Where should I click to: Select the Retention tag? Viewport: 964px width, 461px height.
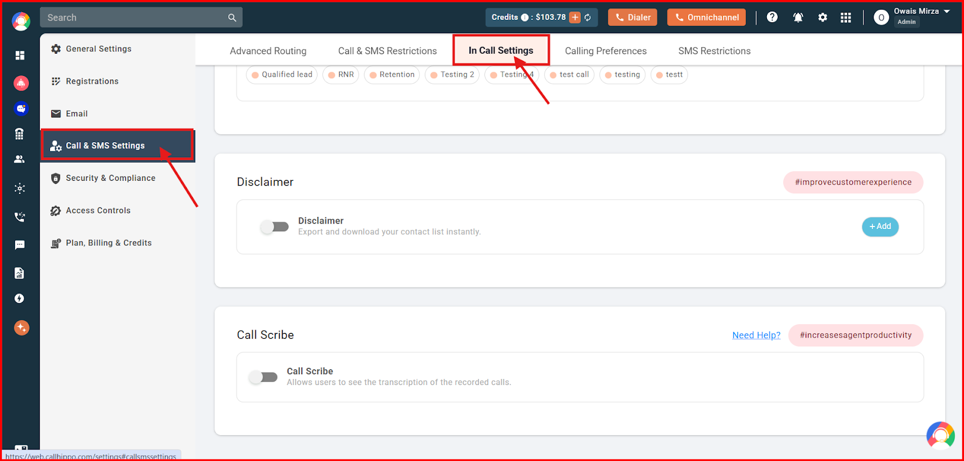coord(392,75)
